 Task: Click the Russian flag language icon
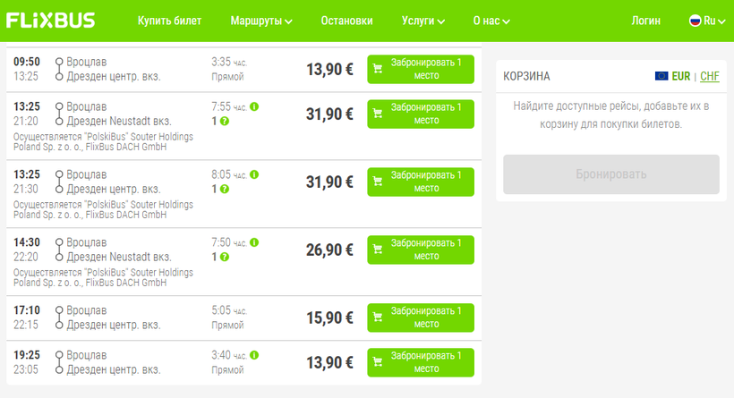tap(694, 21)
